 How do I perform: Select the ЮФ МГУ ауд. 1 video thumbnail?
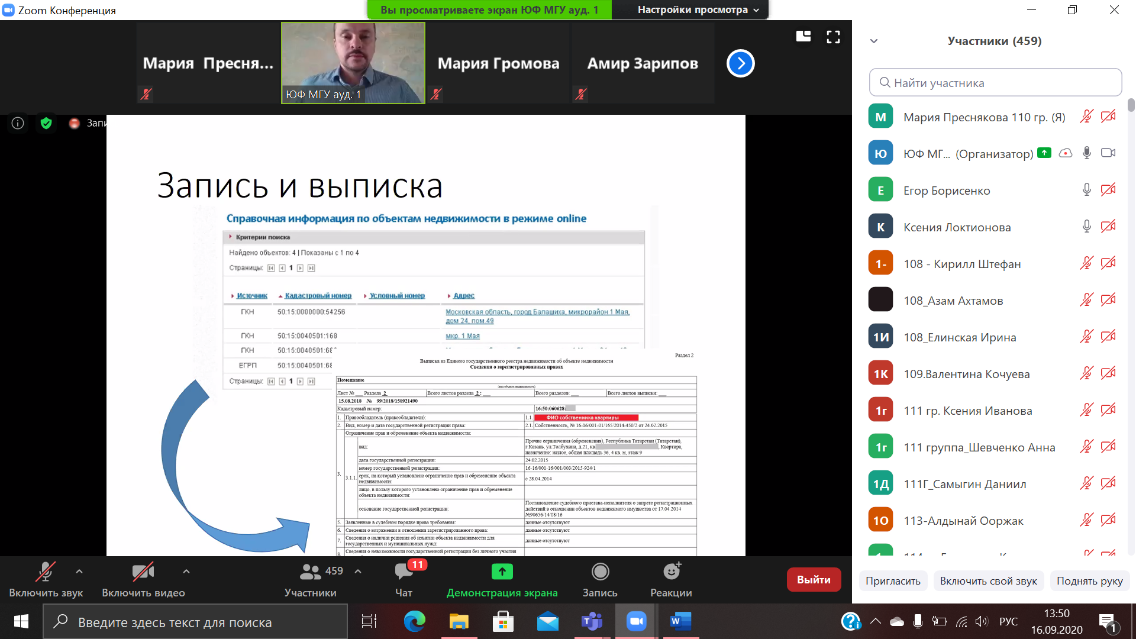[353, 63]
